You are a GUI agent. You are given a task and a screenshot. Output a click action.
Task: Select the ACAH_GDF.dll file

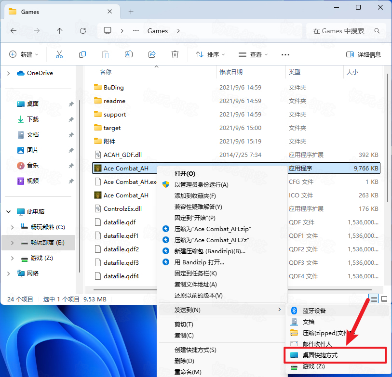click(x=118, y=155)
